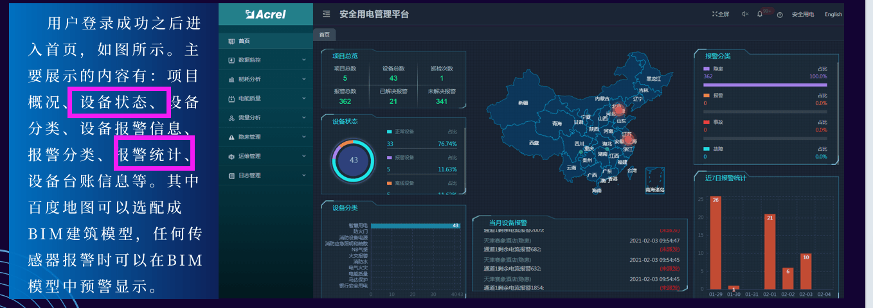Expand the 电能质量 menu chevron

tap(304, 98)
